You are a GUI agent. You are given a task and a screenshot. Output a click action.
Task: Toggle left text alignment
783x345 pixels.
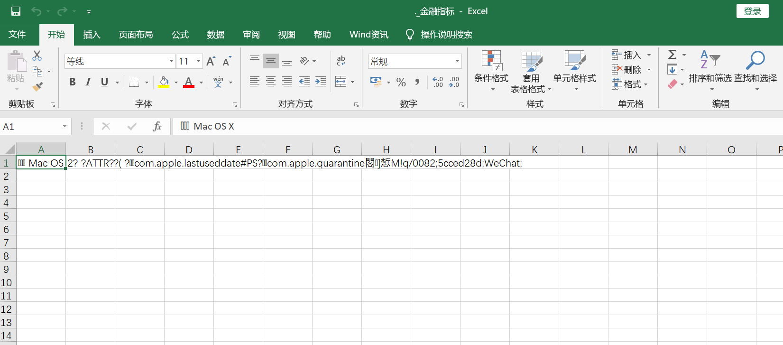pos(255,82)
